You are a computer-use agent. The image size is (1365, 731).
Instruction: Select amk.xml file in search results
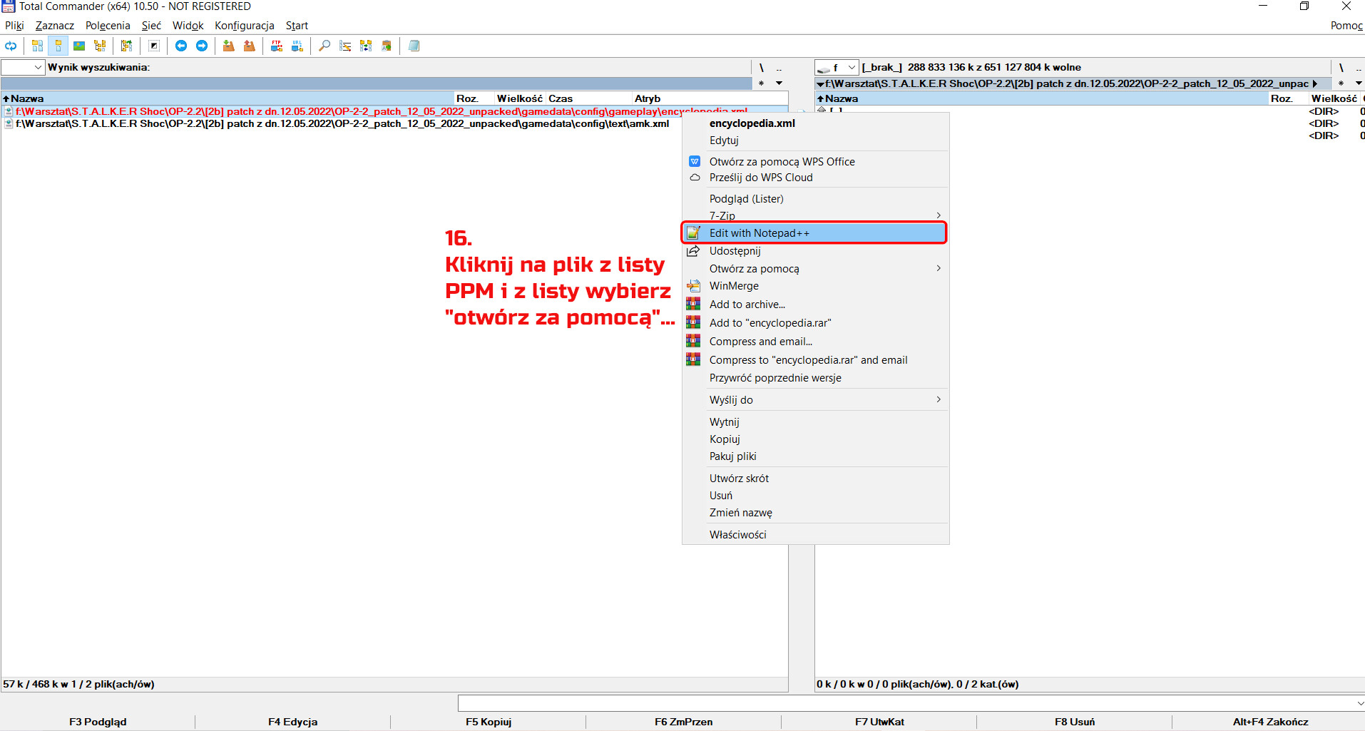click(x=342, y=123)
